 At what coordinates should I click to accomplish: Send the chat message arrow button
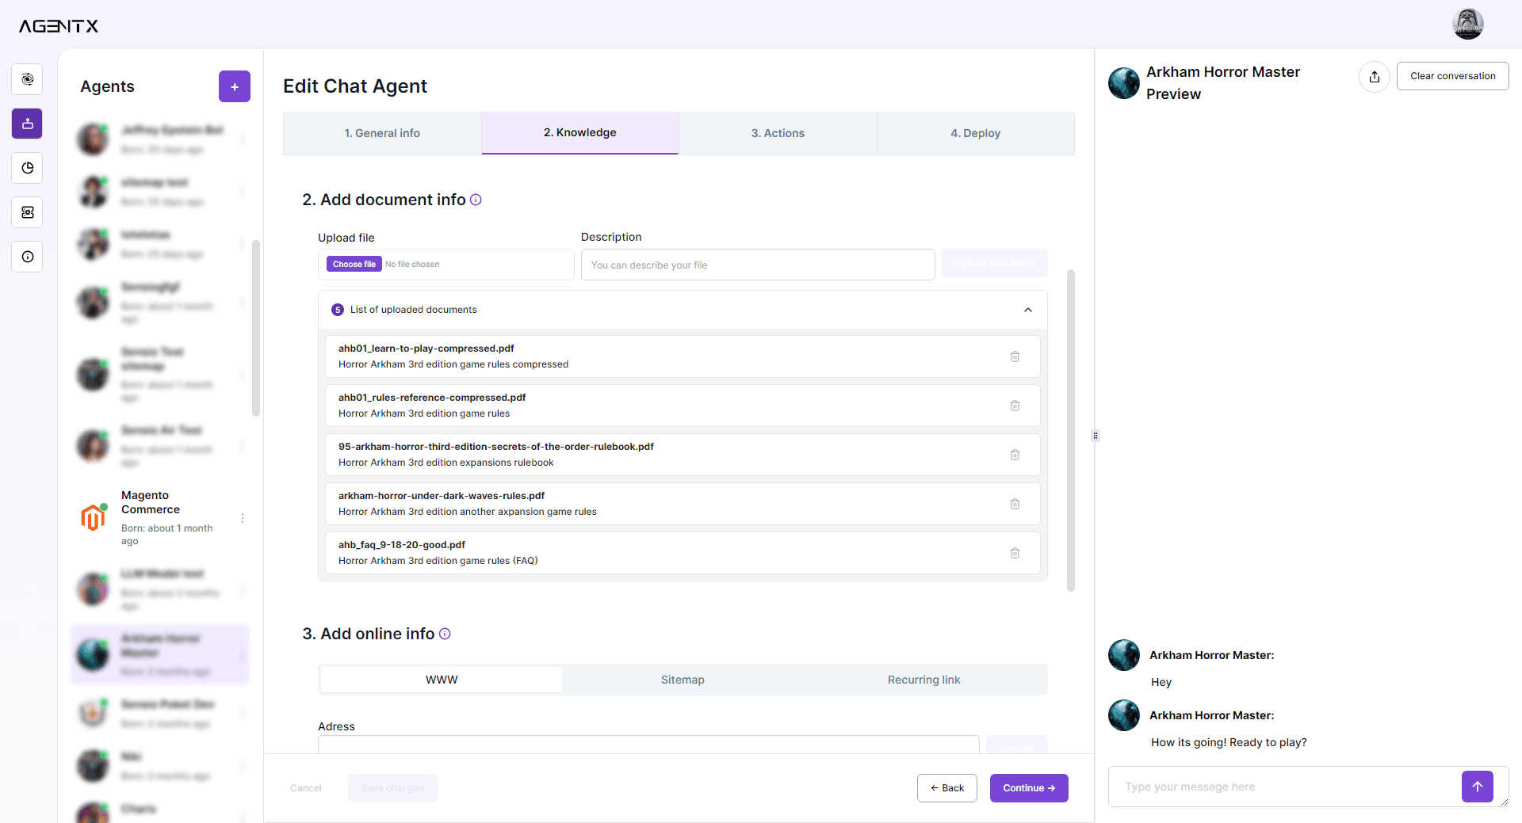(1478, 787)
